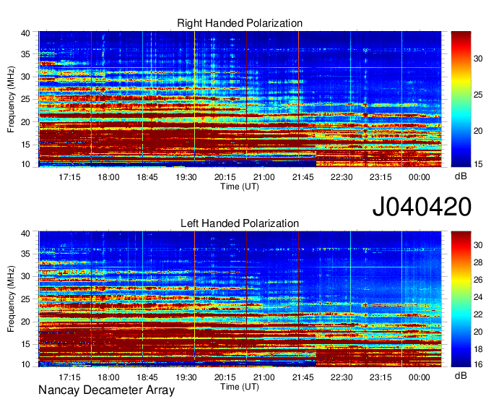Click the 22 value on the Left Handed color bar
Viewport: 491px width, 399px height.
pyautogui.click(x=478, y=314)
